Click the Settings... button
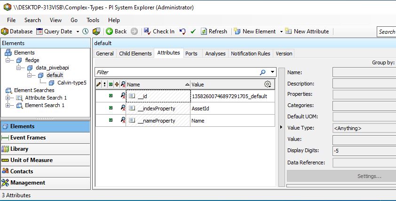Image resolution: width=396 pixels, height=201 pixels. coord(369,176)
